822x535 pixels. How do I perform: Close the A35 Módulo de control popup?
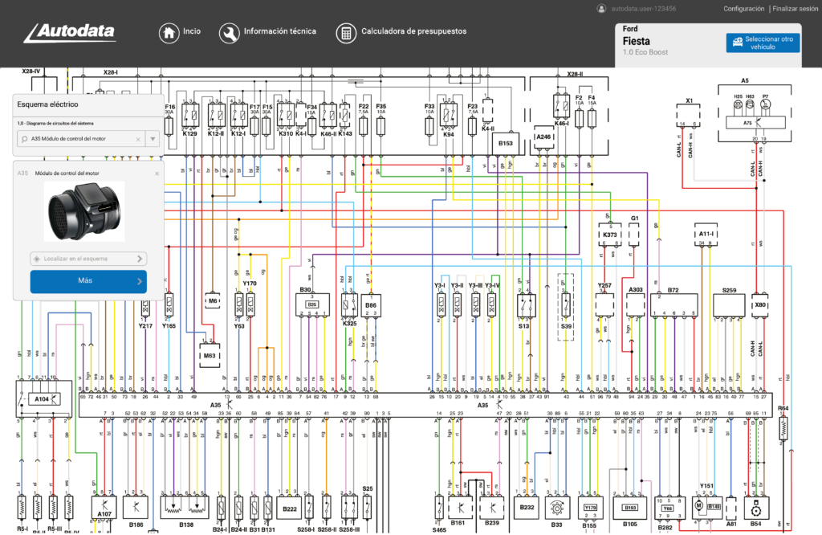tap(157, 172)
